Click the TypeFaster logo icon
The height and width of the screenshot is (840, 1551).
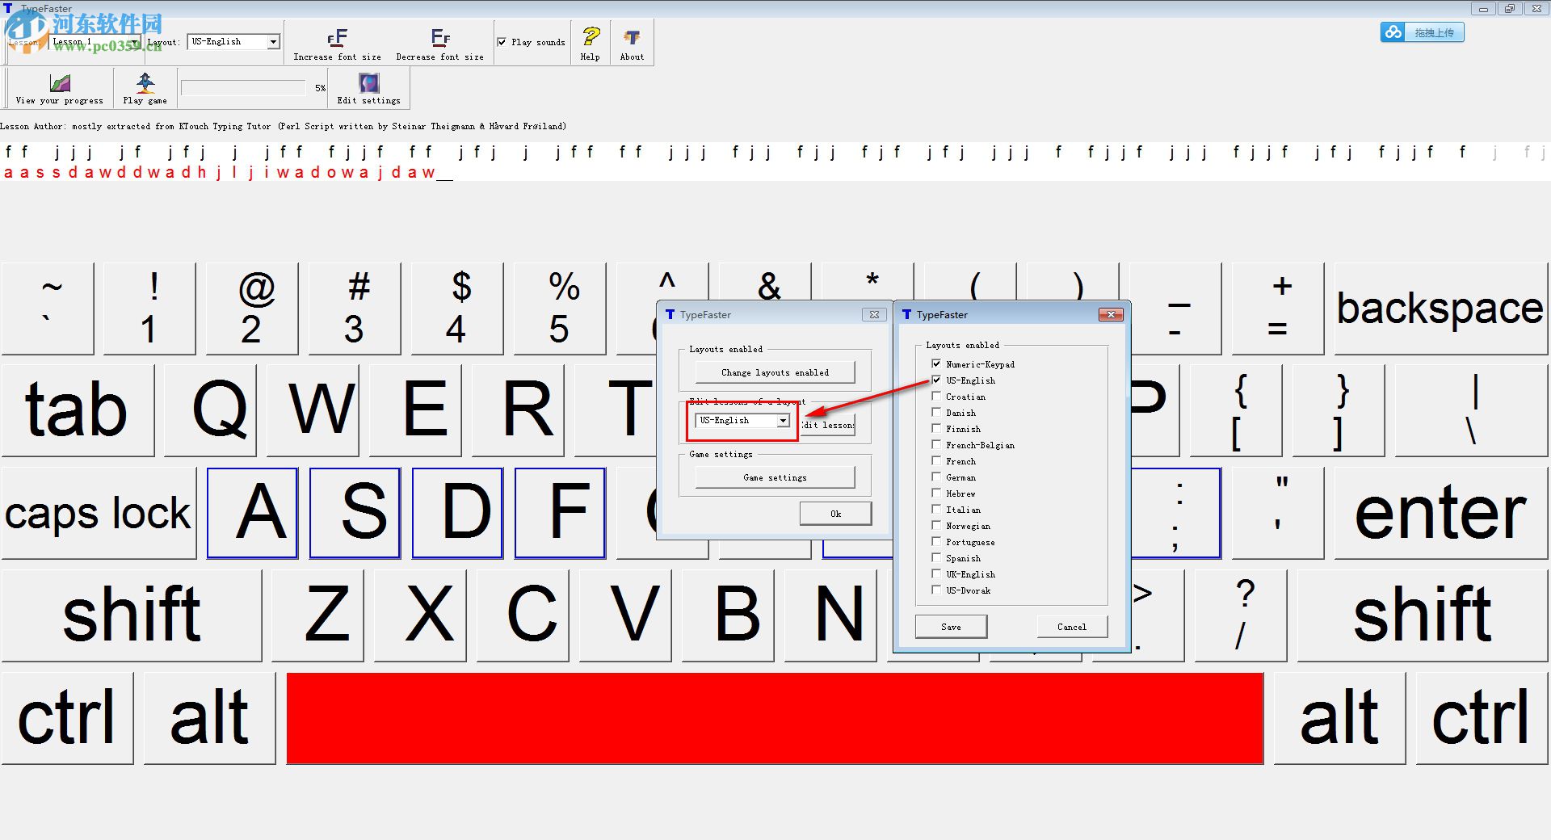click(8, 8)
